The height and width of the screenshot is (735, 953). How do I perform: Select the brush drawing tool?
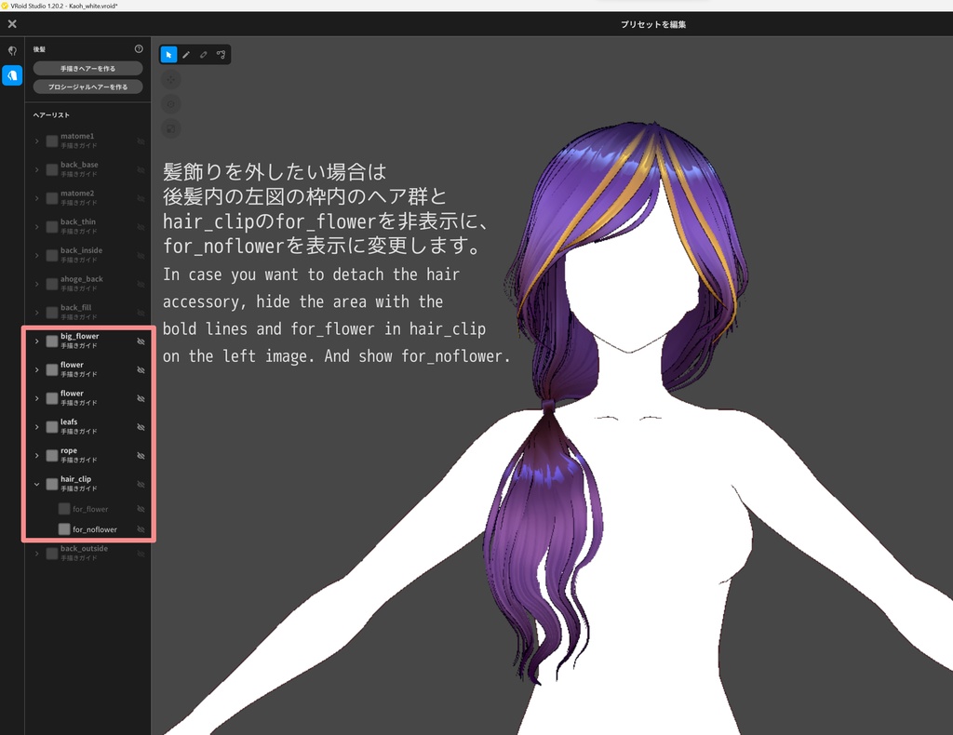coord(186,54)
